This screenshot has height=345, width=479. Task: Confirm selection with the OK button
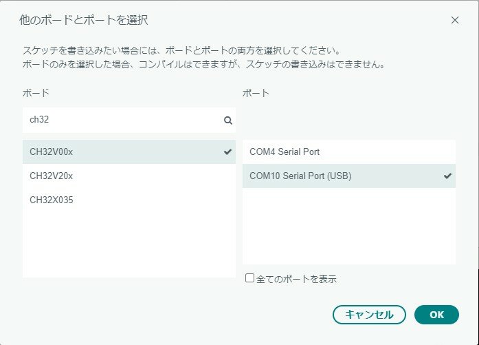pyautogui.click(x=436, y=315)
